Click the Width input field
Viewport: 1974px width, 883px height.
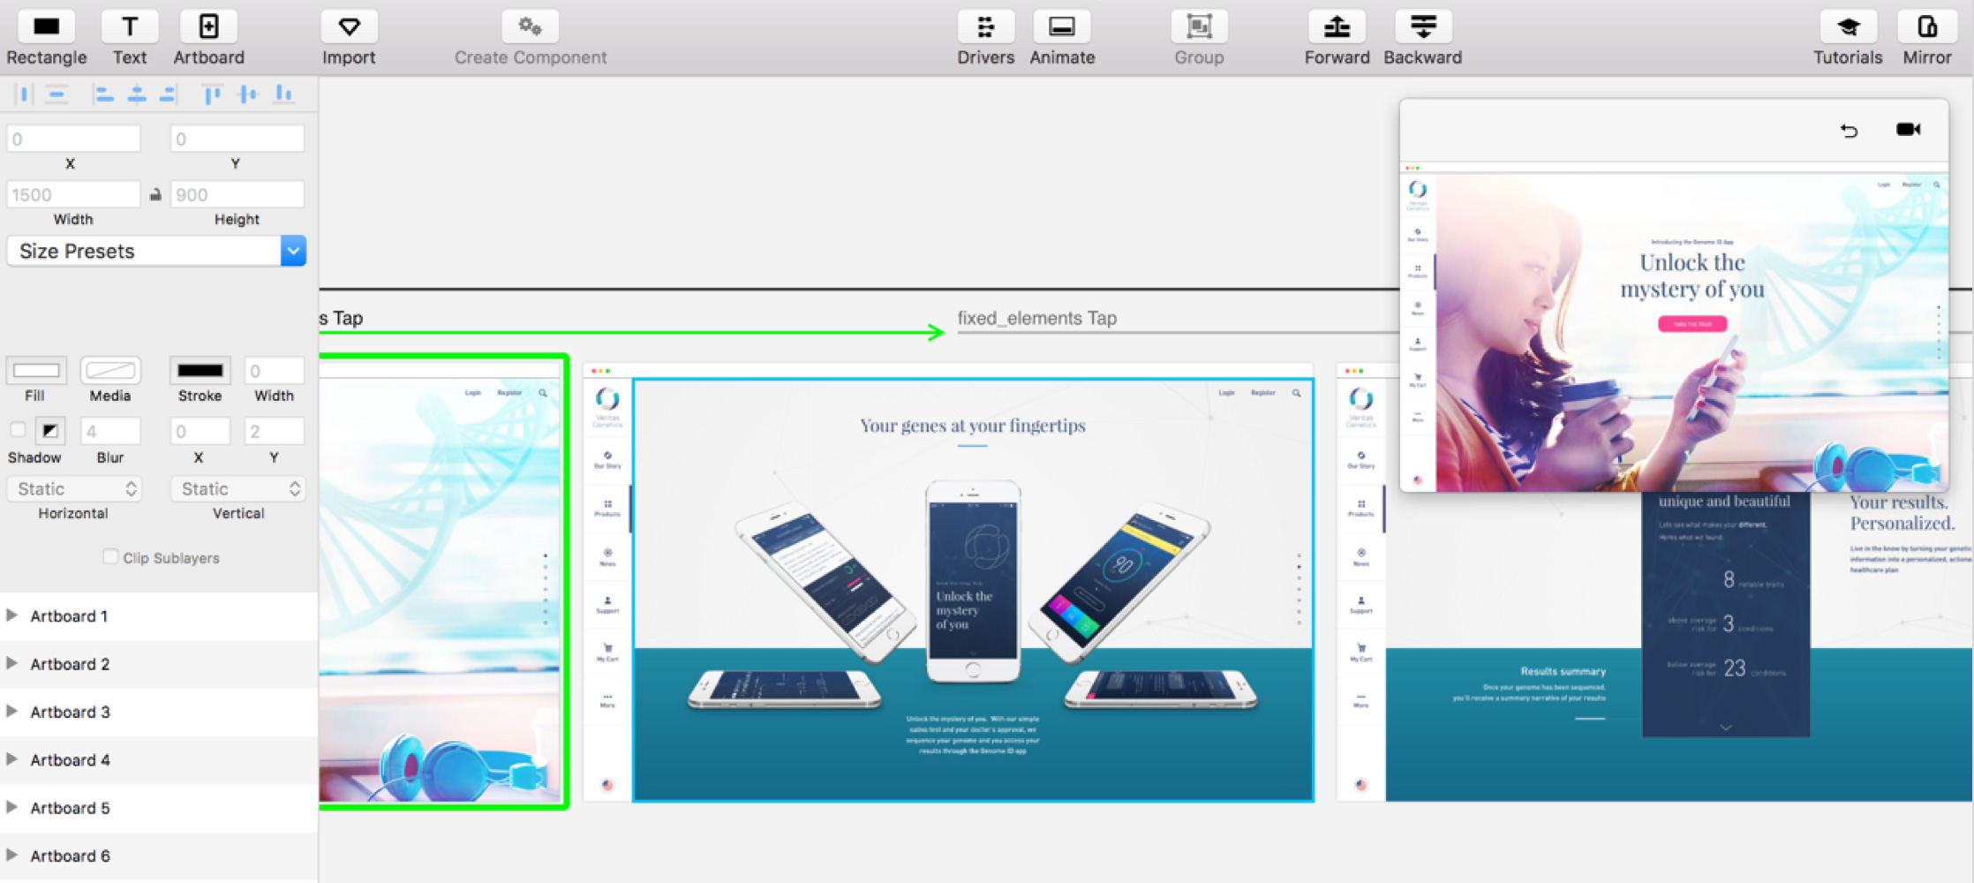(74, 194)
